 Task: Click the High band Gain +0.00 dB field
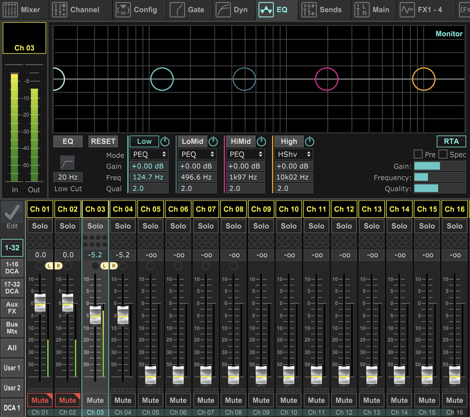point(294,166)
